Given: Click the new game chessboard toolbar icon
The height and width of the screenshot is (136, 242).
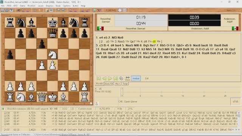Looking at the screenshot, I should click(x=3, y=10).
